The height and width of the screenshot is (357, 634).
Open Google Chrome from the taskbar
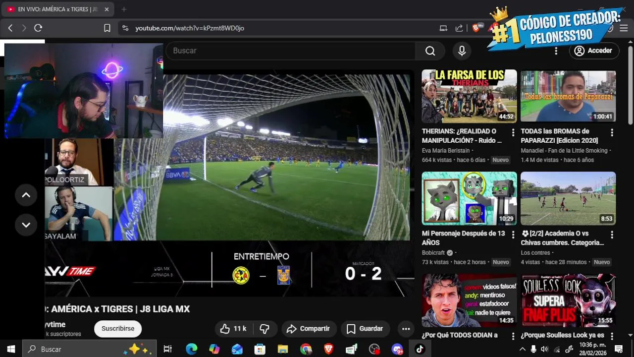click(x=306, y=349)
